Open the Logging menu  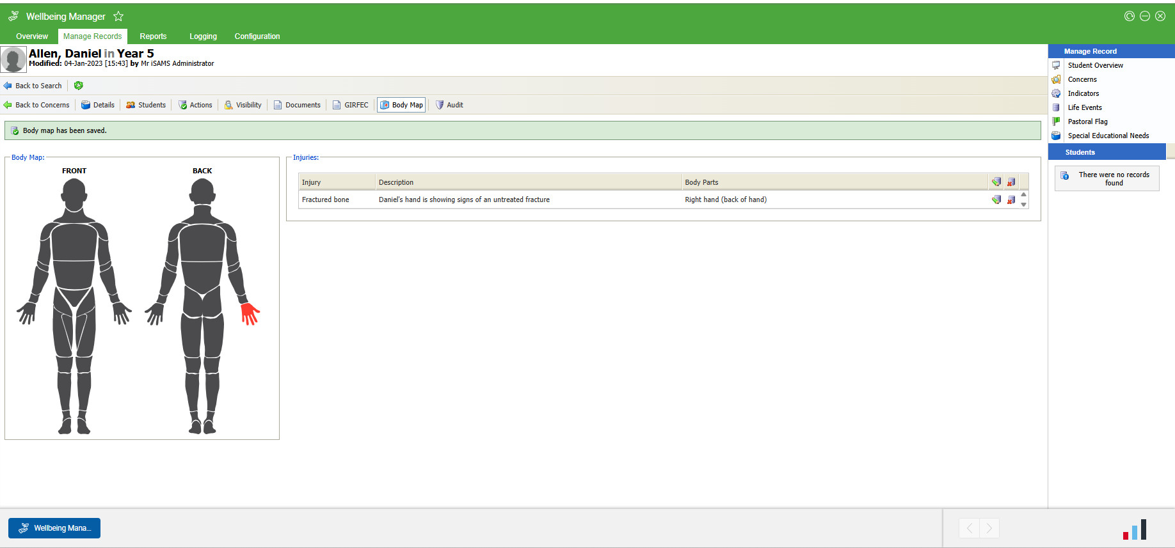(203, 36)
